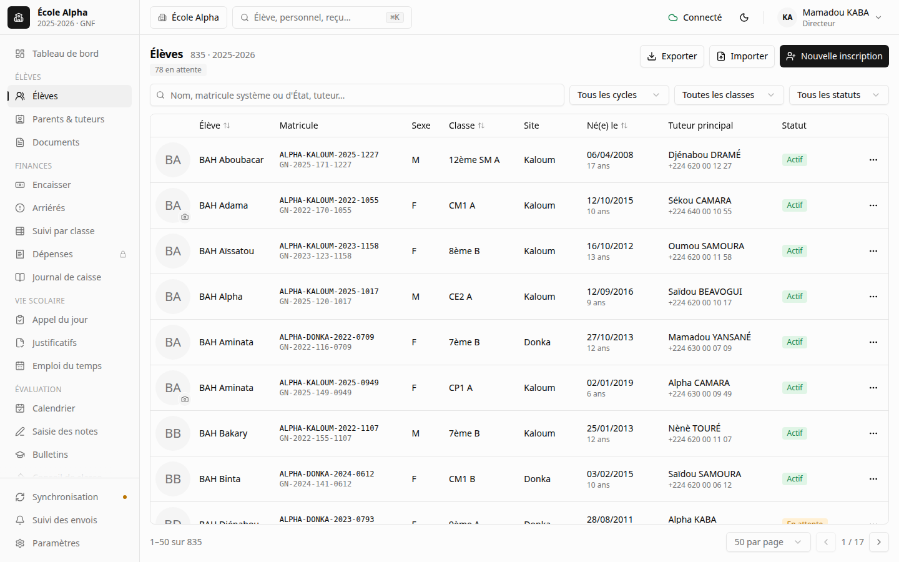Screen dimensions: 899x562
Task: Open Mamadou KABA user menu
Action: (830, 17)
